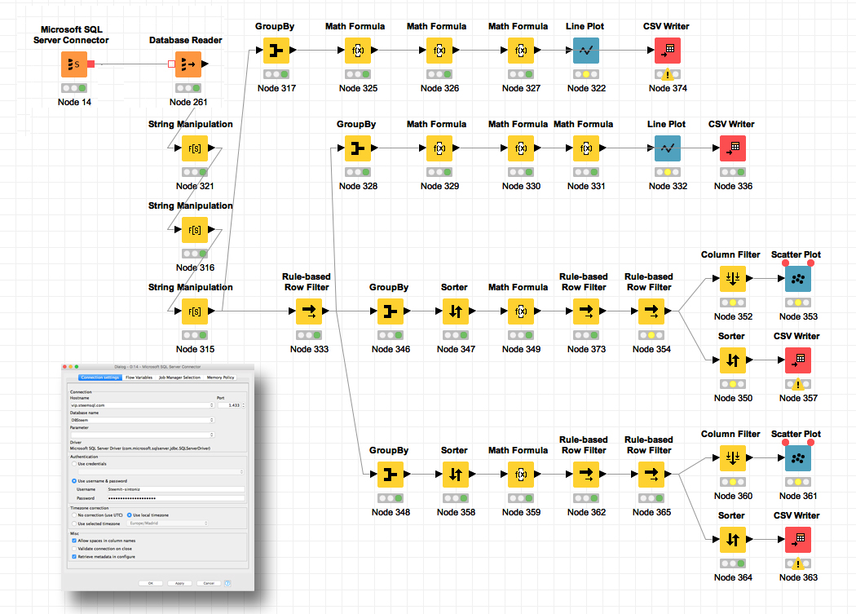This screenshot has width=856, height=614.
Task: Select Sorter node 350
Action: point(733,360)
